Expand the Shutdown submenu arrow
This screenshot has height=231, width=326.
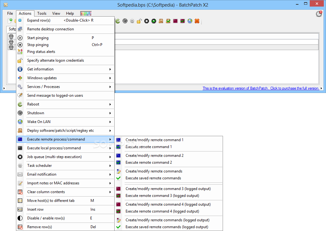[x=110, y=113]
